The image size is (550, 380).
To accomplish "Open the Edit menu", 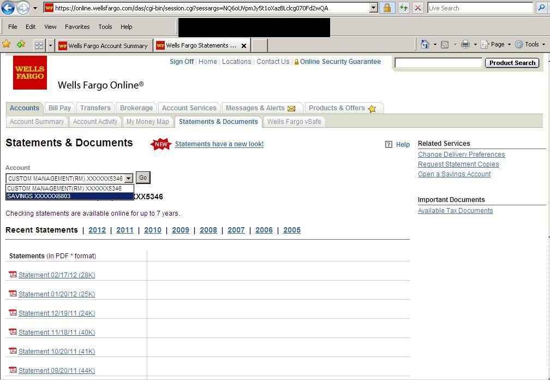I will click(31, 27).
